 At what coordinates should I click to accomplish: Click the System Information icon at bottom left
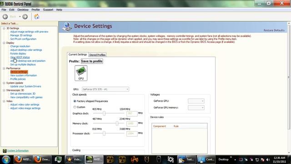(5, 151)
